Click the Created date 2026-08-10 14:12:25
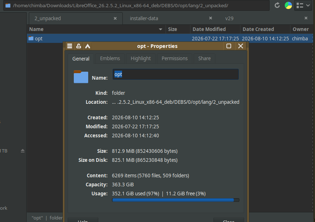Image resolution: width=315 pixels, height=222 pixels. (135, 117)
